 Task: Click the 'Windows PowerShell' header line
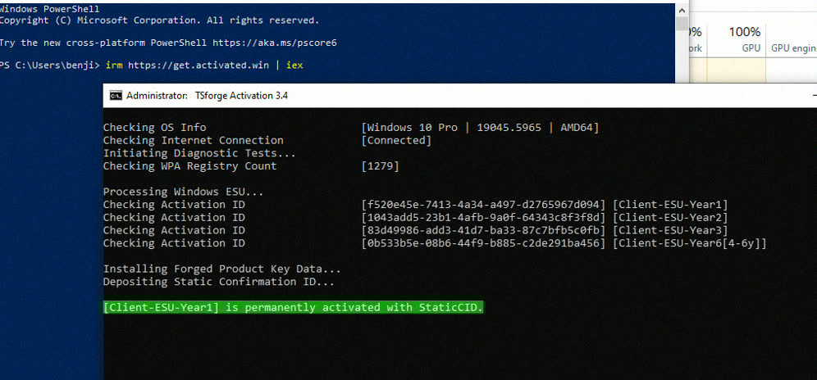point(49,9)
